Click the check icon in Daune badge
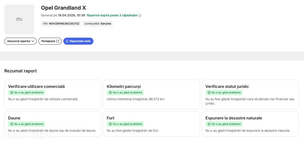This screenshot has width=304, height=141. (12, 124)
